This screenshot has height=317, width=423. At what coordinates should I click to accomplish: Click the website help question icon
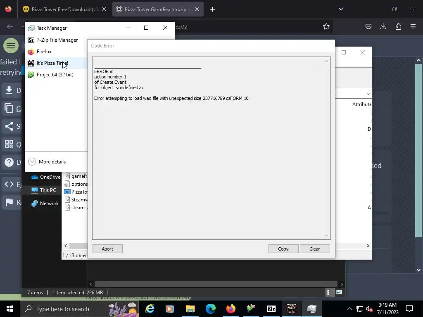9,162
